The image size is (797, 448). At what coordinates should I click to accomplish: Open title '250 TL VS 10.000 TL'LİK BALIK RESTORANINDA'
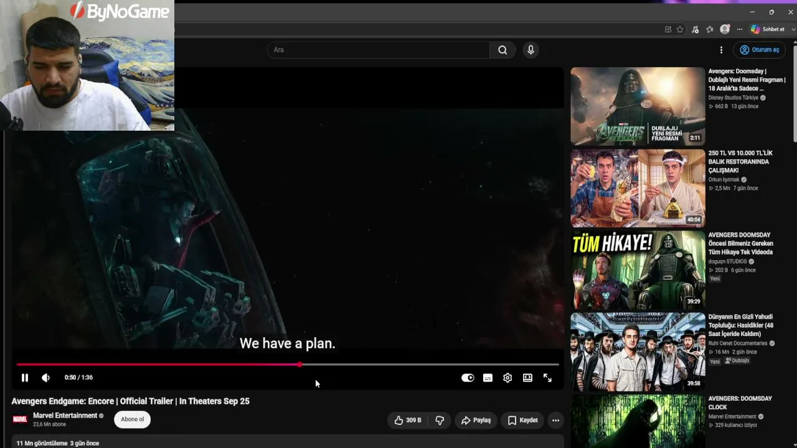(x=740, y=162)
